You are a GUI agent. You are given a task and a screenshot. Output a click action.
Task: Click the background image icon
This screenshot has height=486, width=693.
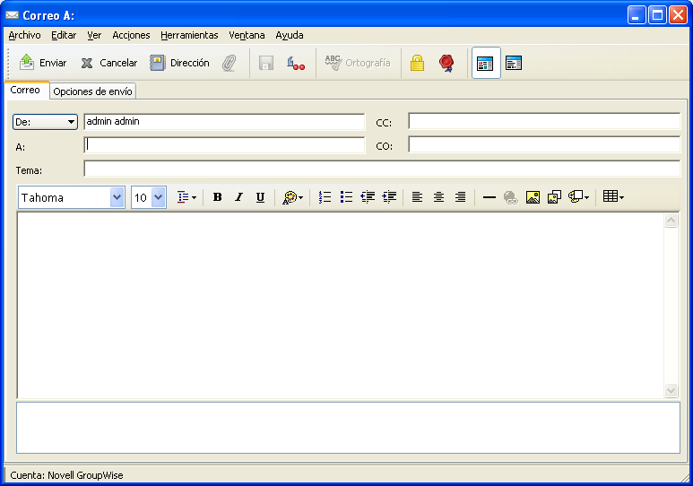(x=554, y=197)
